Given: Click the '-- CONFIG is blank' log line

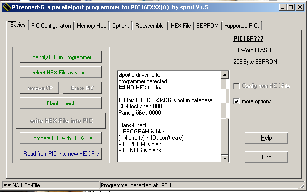Looking at the screenshot, I should pyautogui.click(x=140, y=150).
